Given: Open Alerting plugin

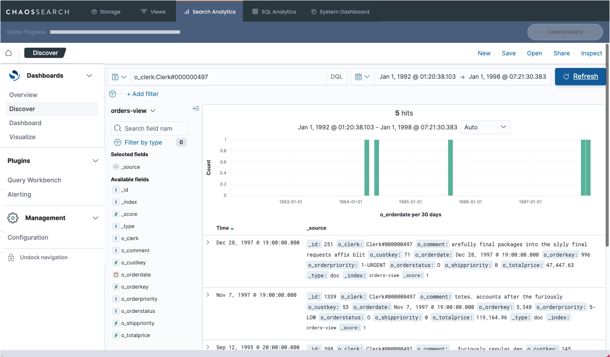Looking at the screenshot, I should tap(19, 194).
